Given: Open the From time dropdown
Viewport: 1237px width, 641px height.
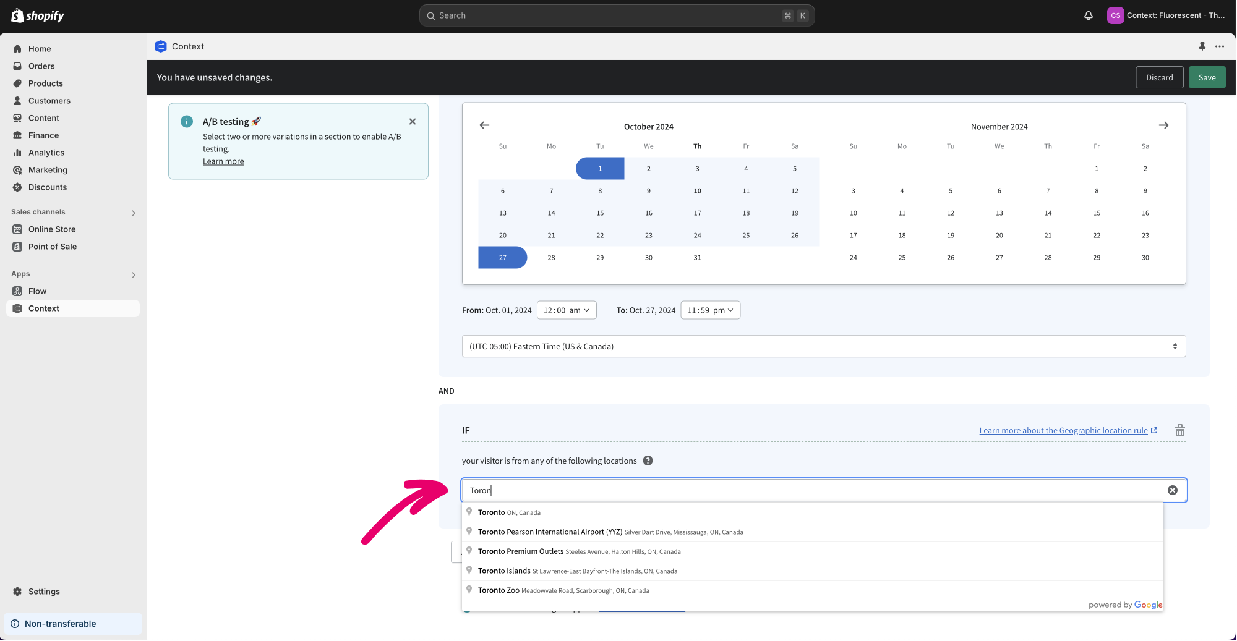Looking at the screenshot, I should [566, 310].
